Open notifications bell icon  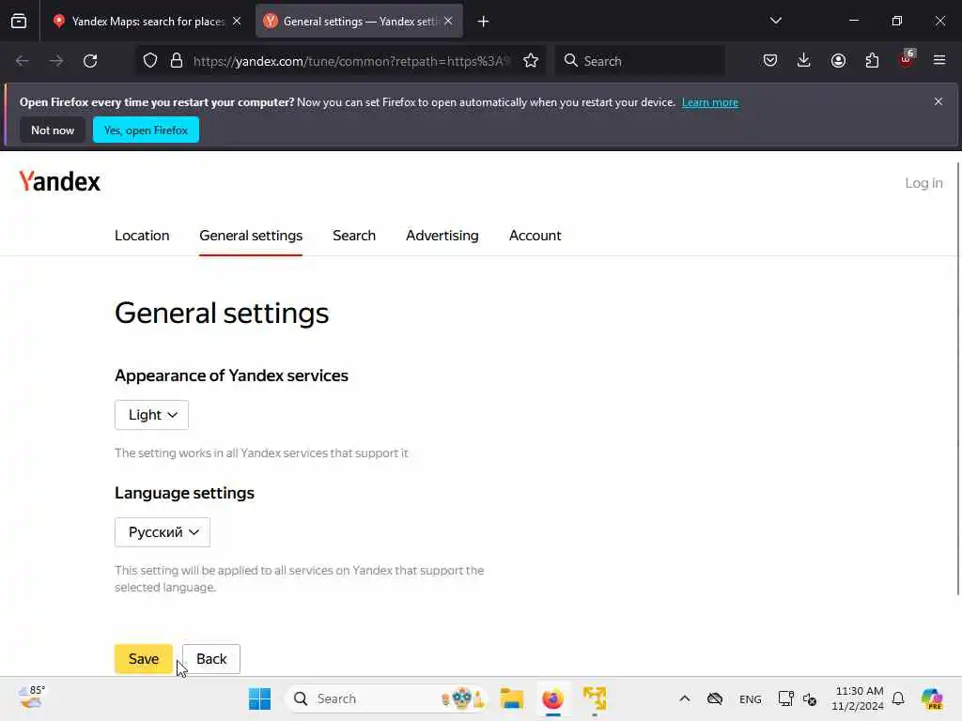898,698
